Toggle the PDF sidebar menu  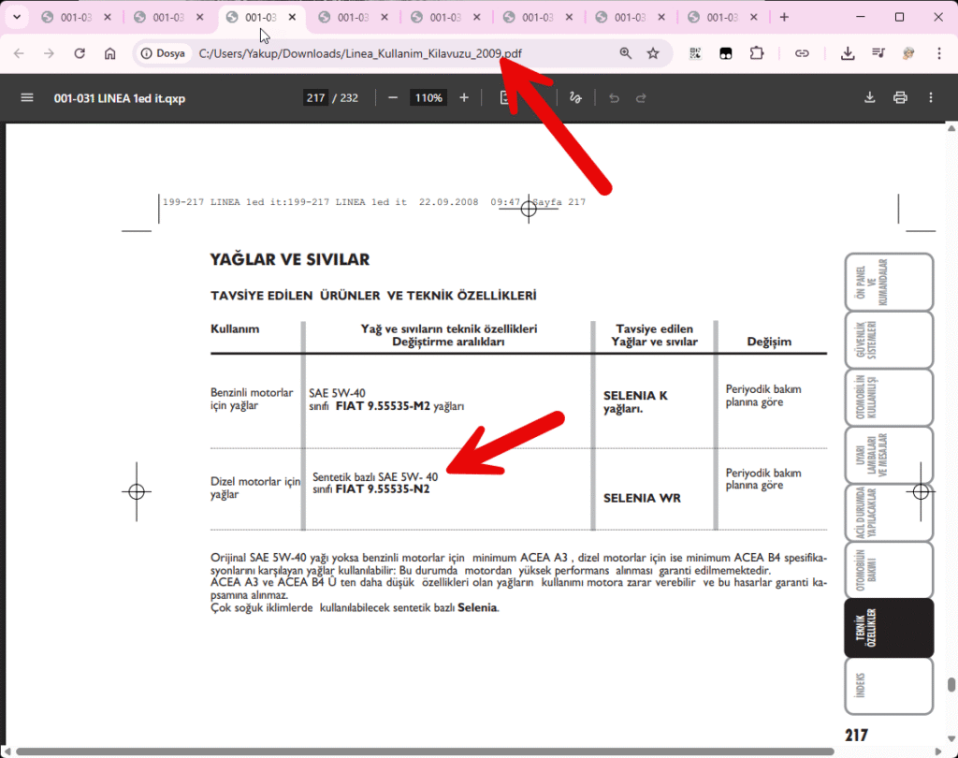coord(27,97)
